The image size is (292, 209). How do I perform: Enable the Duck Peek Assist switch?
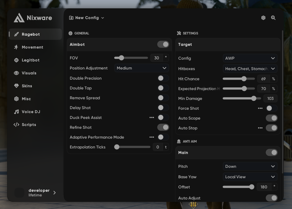click(163, 118)
